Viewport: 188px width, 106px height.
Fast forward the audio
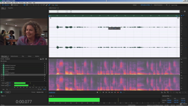112,92
